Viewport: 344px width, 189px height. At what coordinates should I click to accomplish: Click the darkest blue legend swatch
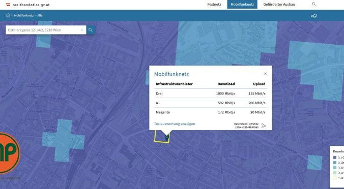(x=334, y=157)
